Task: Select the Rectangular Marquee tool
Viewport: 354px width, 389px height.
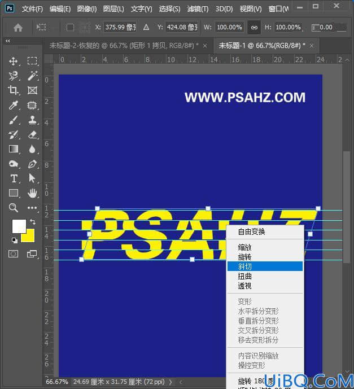Action: (32, 61)
